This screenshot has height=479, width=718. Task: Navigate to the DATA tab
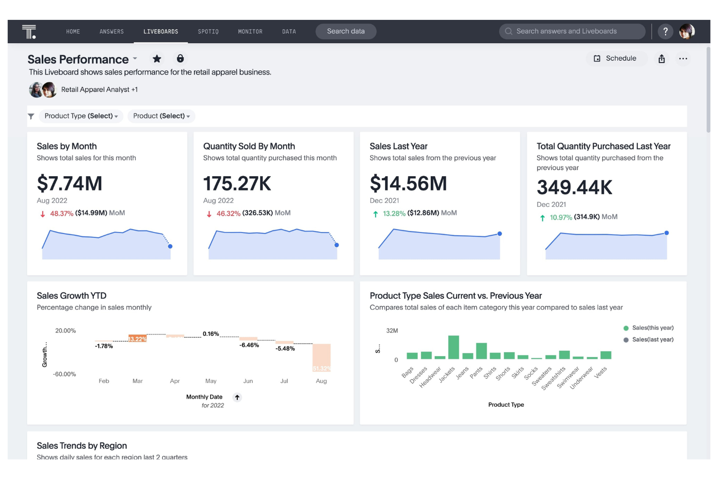[289, 31]
